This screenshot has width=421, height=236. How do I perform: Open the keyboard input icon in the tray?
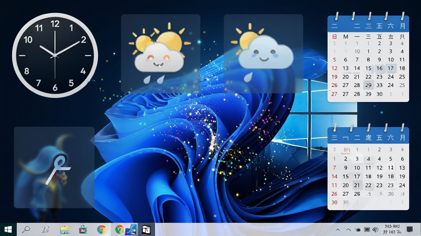pos(367,229)
